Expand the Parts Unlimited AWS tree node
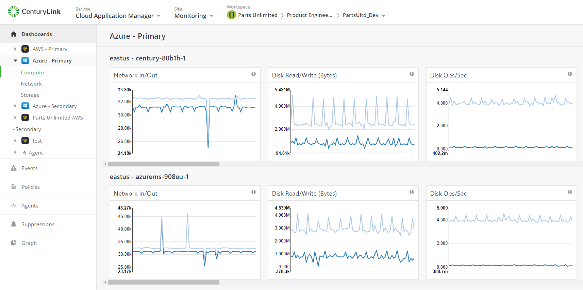The height and width of the screenshot is (290, 583). click(15, 117)
